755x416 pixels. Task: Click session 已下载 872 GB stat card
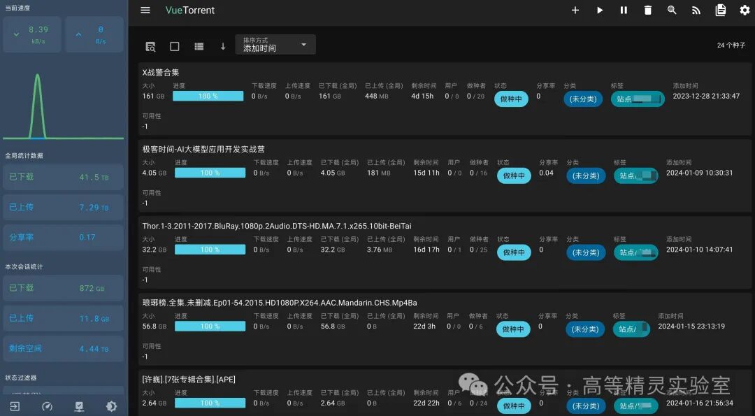coord(63,288)
